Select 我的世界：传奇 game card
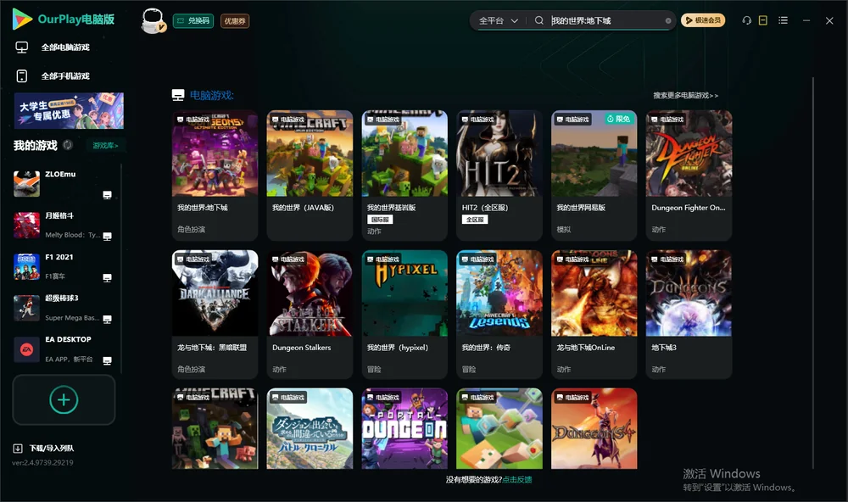This screenshot has height=502, width=848. [x=499, y=315]
